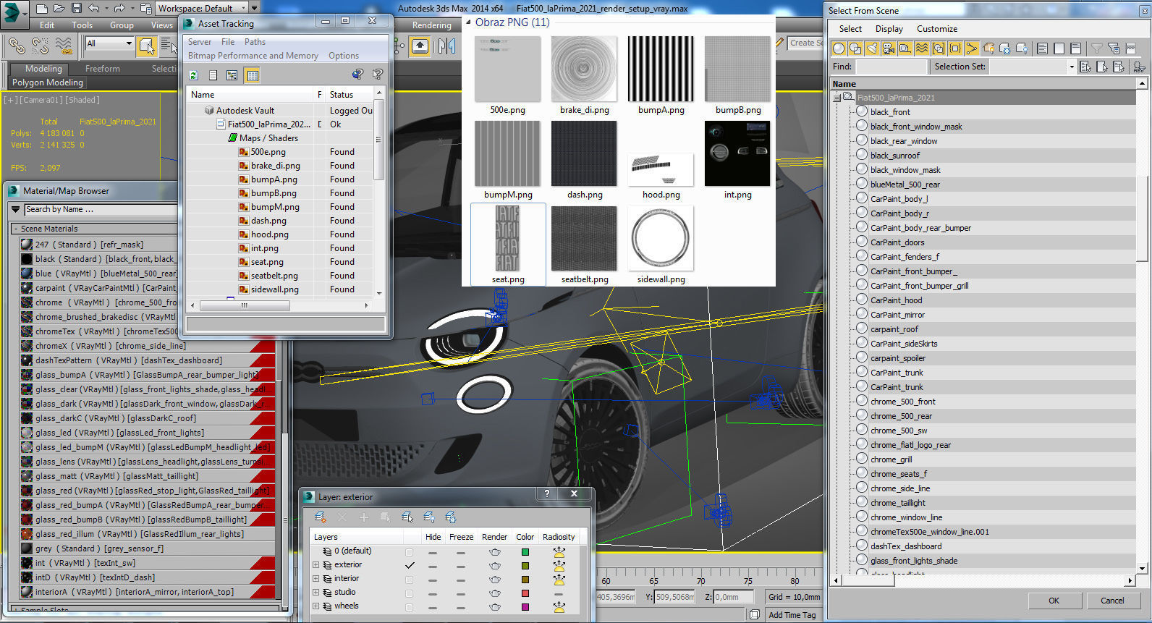This screenshot has height=623, width=1152.
Task: Expand the exterior layer in Layer dialog
Action: pos(316,565)
